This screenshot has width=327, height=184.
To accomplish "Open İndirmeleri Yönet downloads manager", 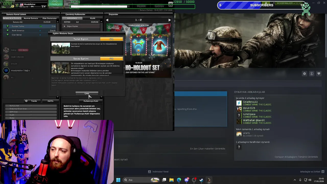I will (x=158, y=172).
